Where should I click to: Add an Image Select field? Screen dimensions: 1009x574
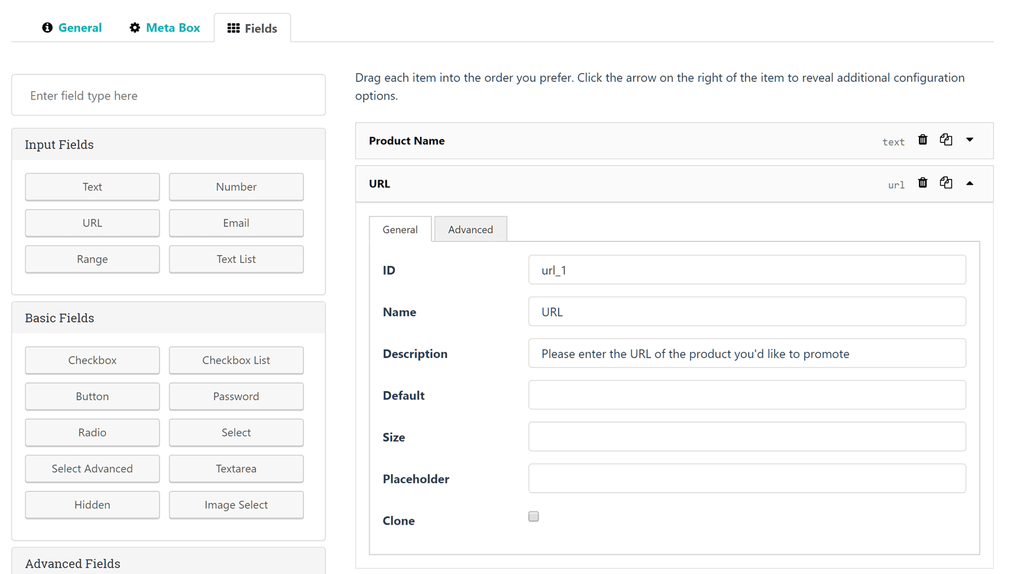[x=236, y=505]
